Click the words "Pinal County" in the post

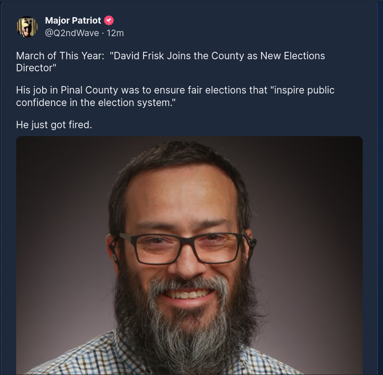pos(89,90)
